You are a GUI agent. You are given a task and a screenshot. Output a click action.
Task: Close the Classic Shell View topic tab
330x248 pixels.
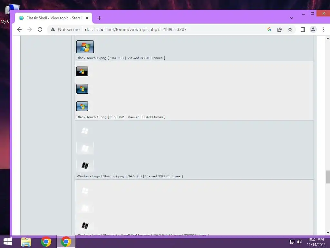87,18
